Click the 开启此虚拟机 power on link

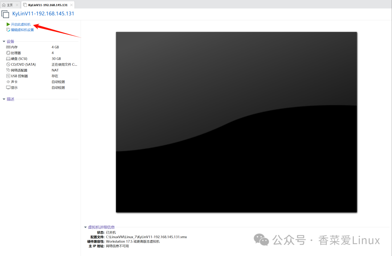tap(21, 25)
